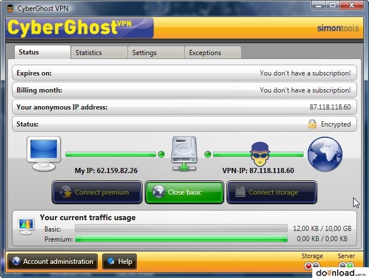Click the Premium traffic usage bar
Screen dimensions: 369x278
[x=181, y=238]
